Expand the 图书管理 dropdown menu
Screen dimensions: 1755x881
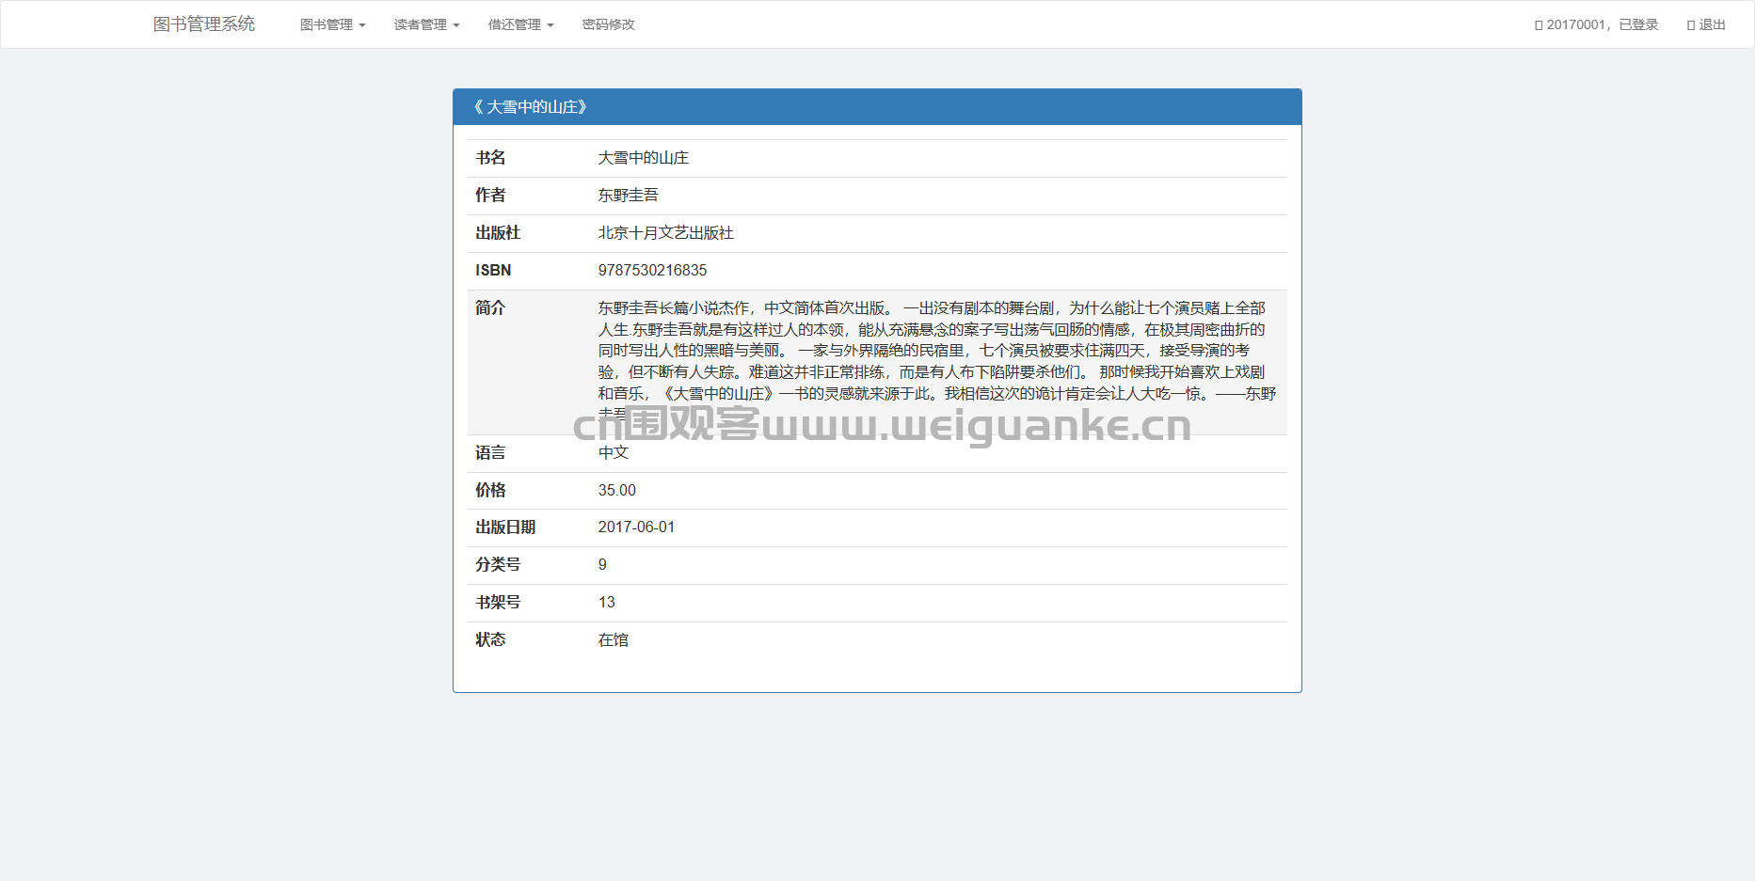point(333,24)
